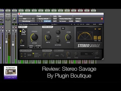Screen dimensions: 121x91
Task: Click the right pan knob on middle mixer strip
Action: (9, 20)
